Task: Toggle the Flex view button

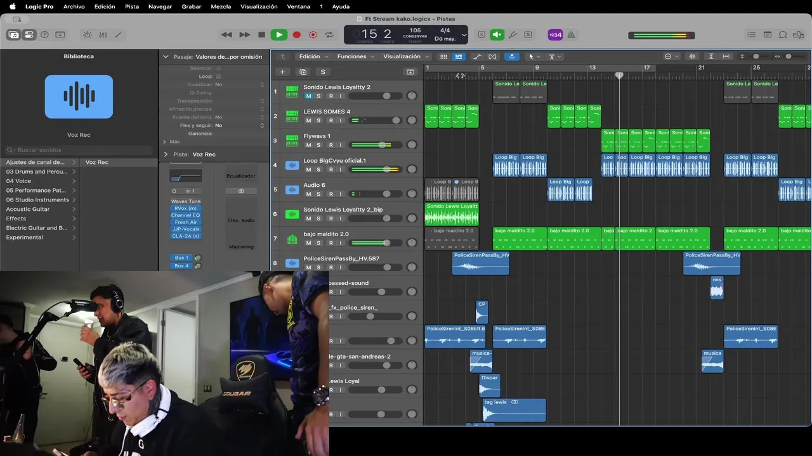Action: coord(492,56)
